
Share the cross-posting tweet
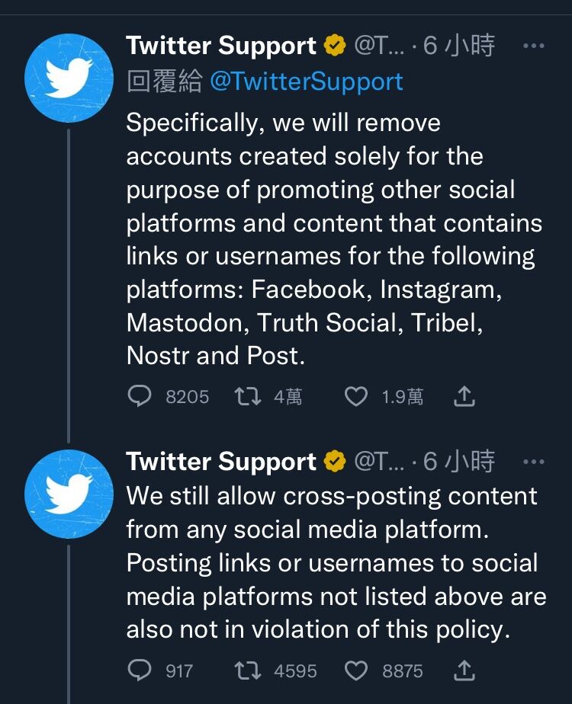click(x=464, y=670)
